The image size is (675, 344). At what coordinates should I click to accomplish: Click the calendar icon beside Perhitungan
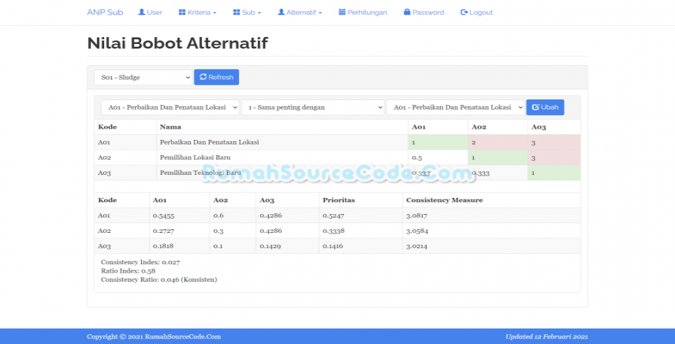tap(342, 12)
